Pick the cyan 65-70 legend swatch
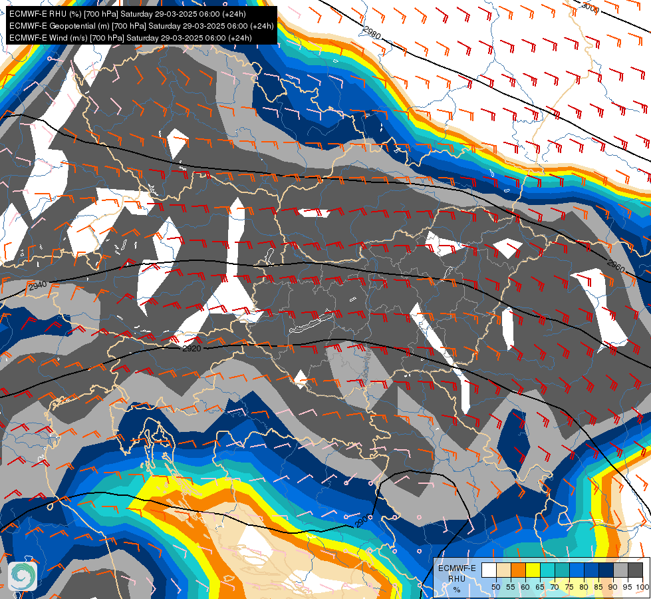 (x=548, y=570)
